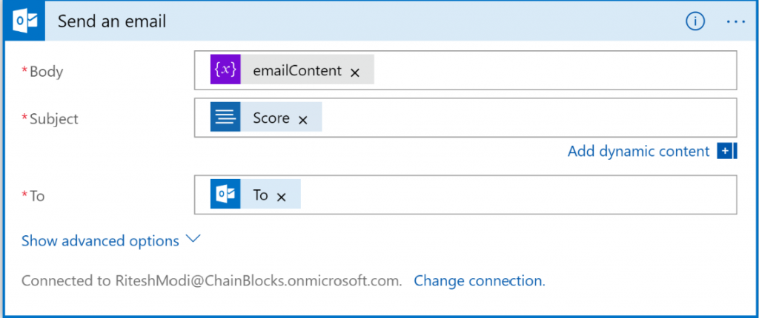Screen dimensions: 759x318
Task: Open the three-dots action menu
Action: (735, 21)
